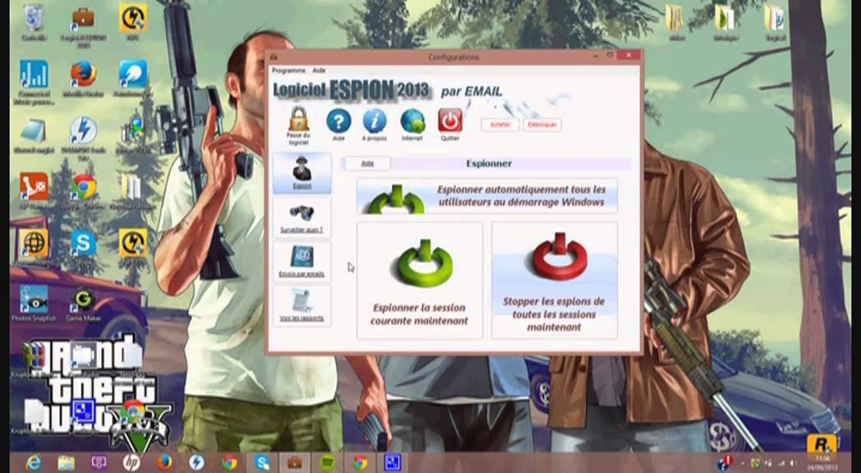Screen dimensions: 861x473
Task: Open the colorful people desktop shortcut
Action: click(x=133, y=131)
